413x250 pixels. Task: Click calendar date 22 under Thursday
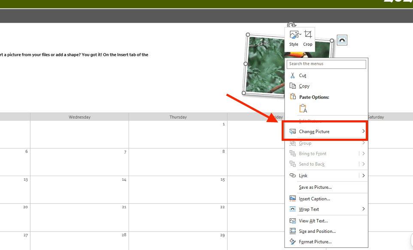click(222, 207)
